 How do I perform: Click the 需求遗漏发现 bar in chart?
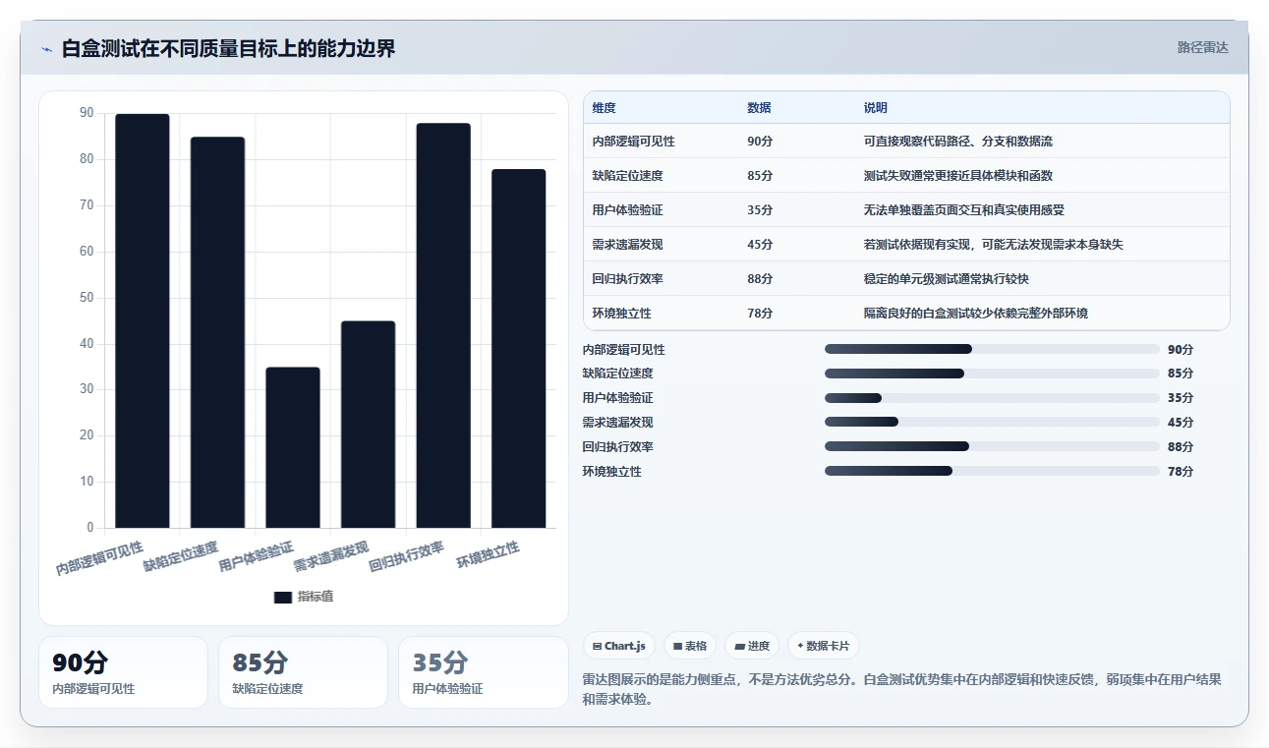(368, 425)
